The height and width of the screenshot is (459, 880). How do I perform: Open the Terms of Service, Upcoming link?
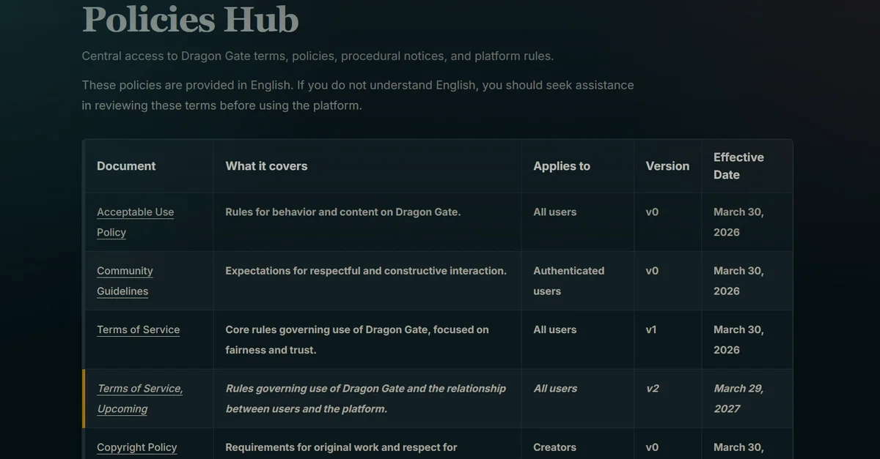click(x=139, y=389)
